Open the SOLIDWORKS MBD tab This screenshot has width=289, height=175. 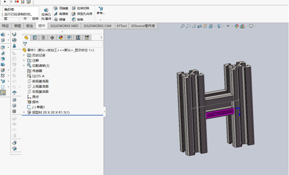click(64, 26)
